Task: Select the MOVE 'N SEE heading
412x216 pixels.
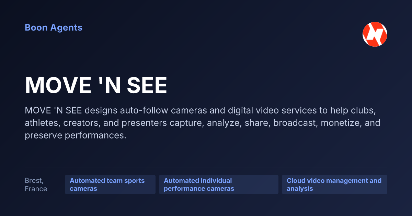Action: [x=96, y=86]
